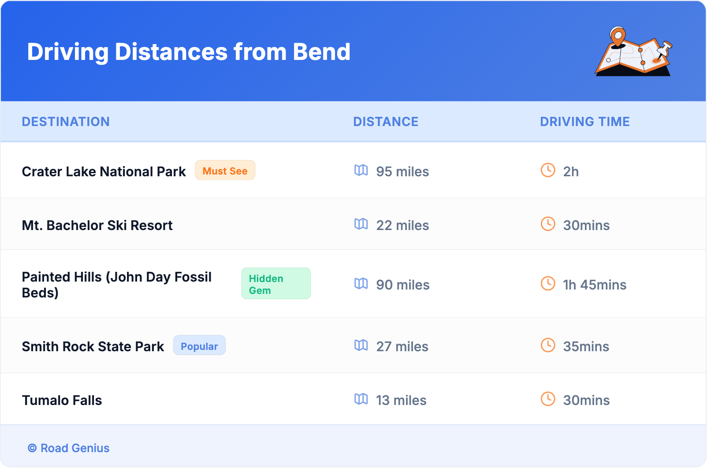This screenshot has height=468, width=707.
Task: Open the Road Genius copyright link
Action: click(x=69, y=448)
